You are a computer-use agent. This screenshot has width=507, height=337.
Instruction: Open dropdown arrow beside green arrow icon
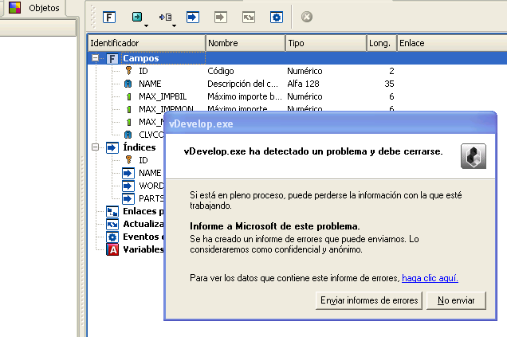[146, 25]
